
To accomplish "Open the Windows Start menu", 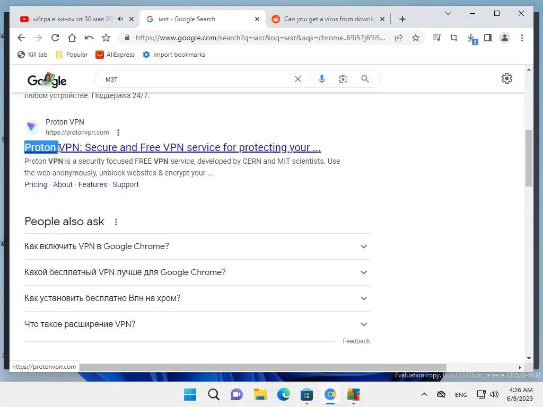I will coord(190,394).
